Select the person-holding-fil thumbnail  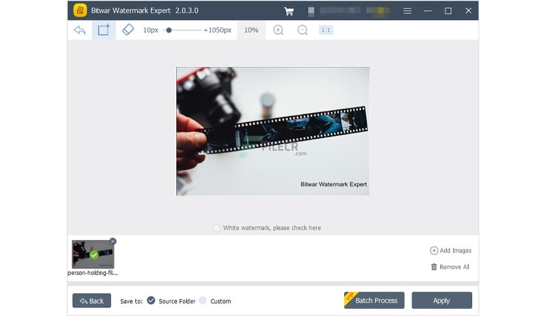[93, 254]
